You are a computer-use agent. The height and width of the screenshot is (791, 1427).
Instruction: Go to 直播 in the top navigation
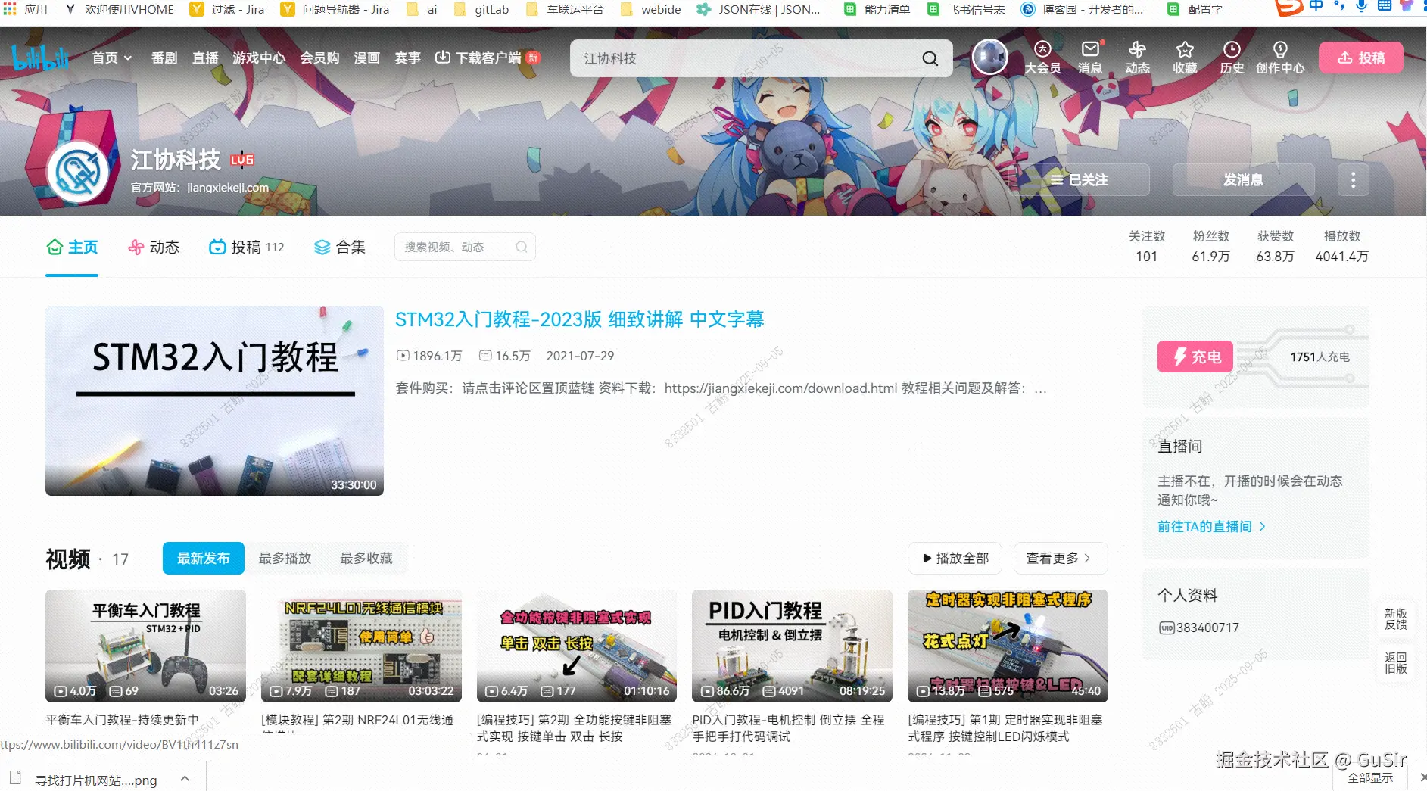[205, 58]
